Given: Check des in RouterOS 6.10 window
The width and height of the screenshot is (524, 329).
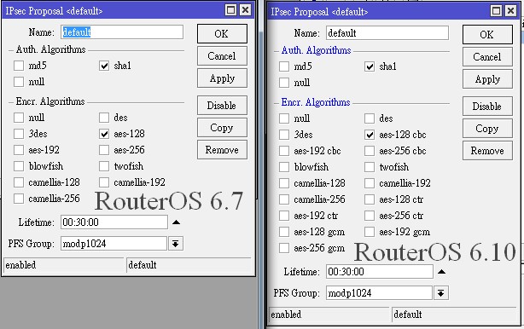Looking at the screenshot, I should (370, 118).
